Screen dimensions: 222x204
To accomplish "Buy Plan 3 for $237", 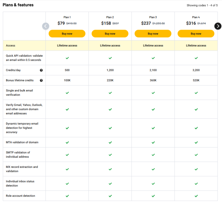I will [x=153, y=34].
